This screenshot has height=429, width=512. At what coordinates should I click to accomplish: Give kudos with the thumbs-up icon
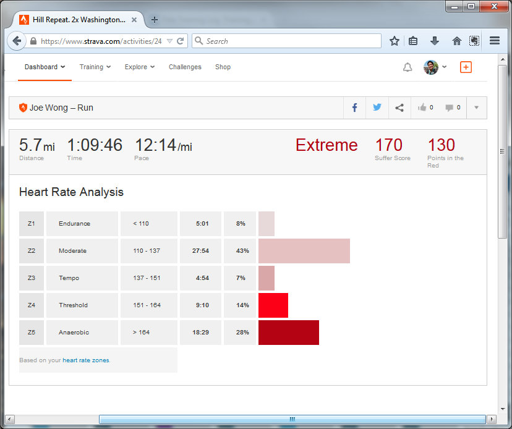(x=422, y=108)
